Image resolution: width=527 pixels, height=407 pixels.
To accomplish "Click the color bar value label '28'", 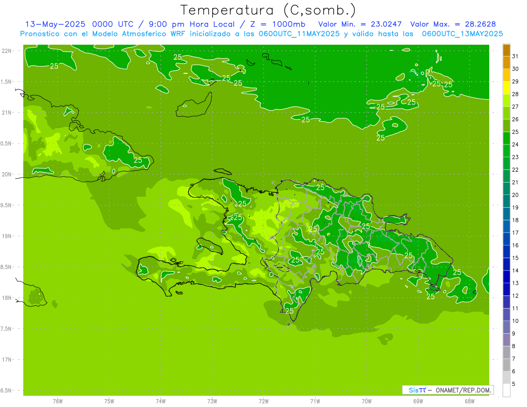I will click(x=516, y=94).
